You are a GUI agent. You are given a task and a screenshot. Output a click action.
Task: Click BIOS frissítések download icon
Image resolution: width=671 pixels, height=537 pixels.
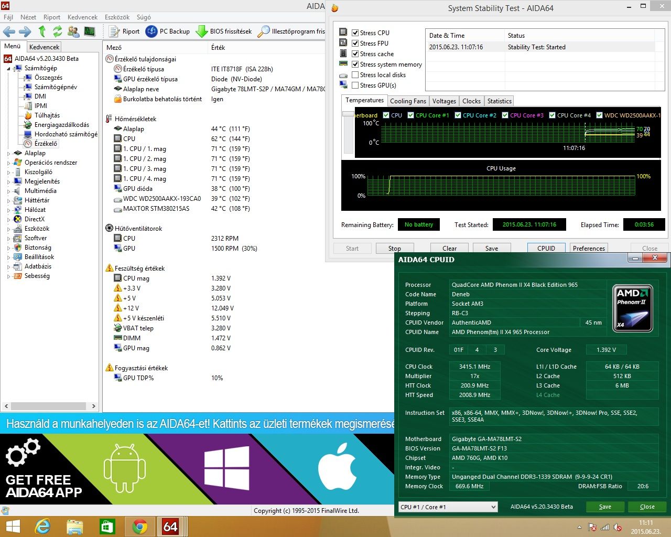coord(201,31)
